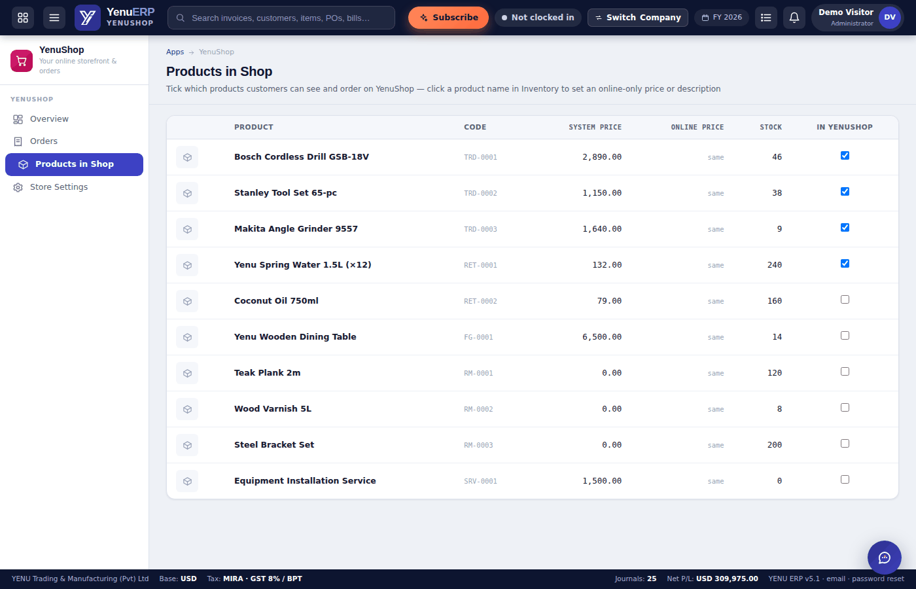Click product icon for Makita Angle Grinder
Screen dimensions: 916x589
187,229
